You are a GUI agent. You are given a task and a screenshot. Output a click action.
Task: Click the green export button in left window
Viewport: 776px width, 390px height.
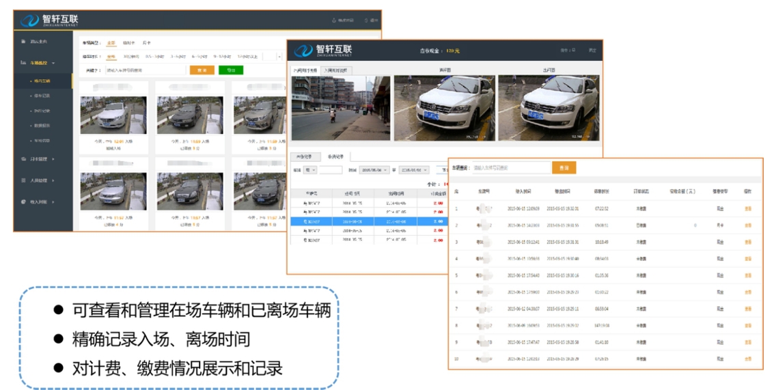(x=231, y=70)
